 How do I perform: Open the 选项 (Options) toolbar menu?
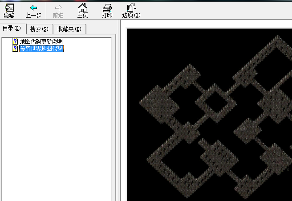pyautogui.click(x=131, y=11)
